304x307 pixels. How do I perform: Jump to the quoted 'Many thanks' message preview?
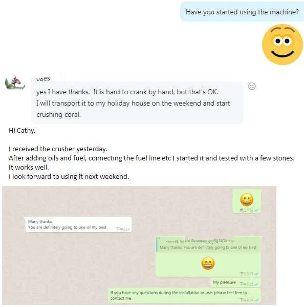(x=208, y=244)
